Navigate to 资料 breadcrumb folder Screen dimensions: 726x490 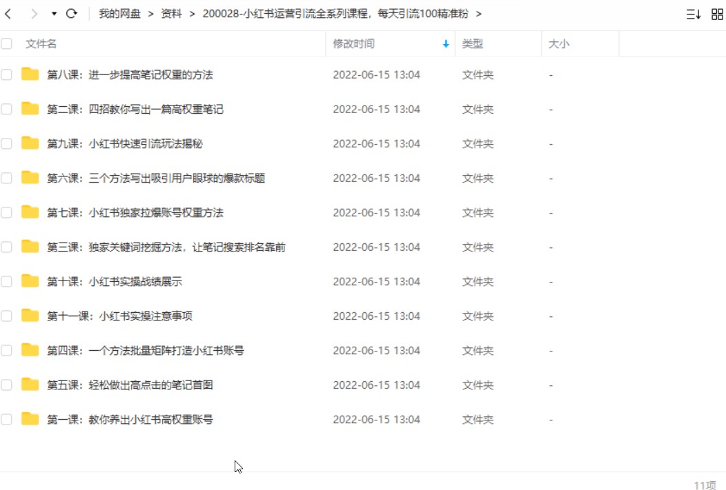171,14
